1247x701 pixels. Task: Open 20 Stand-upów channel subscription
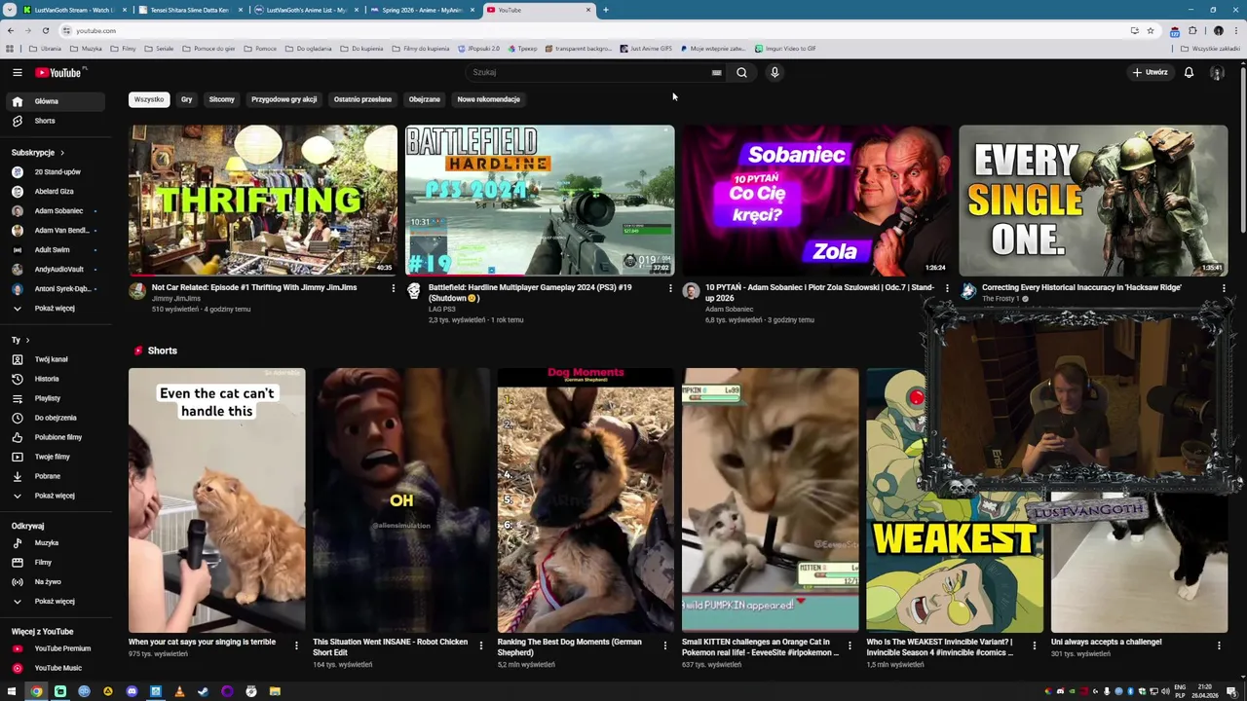tap(56, 172)
